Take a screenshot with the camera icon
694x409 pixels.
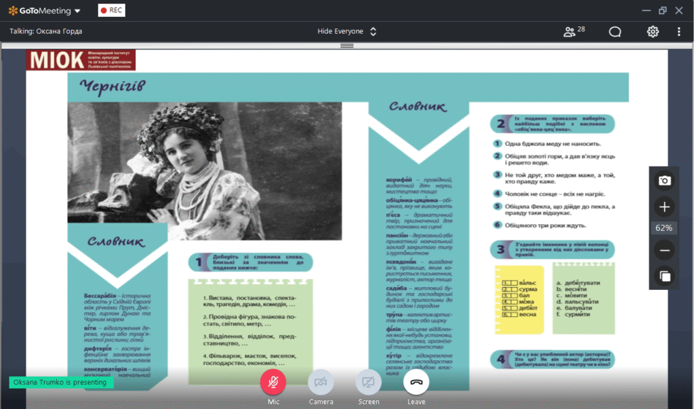(x=665, y=180)
